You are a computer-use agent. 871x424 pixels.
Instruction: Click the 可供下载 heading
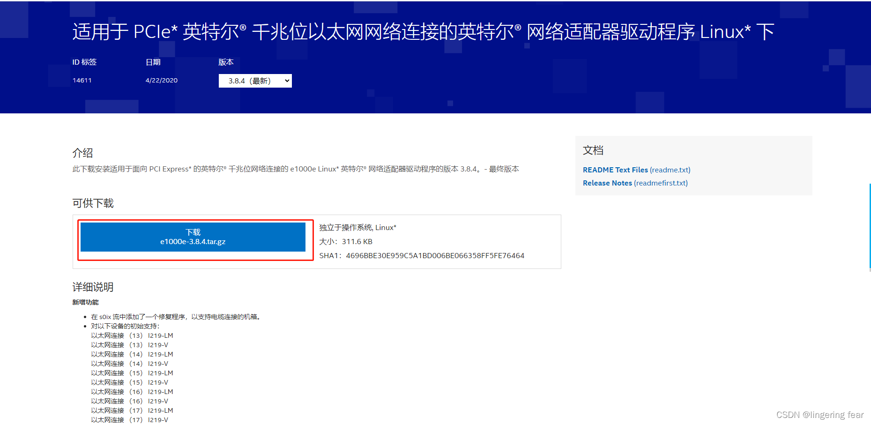tap(93, 203)
